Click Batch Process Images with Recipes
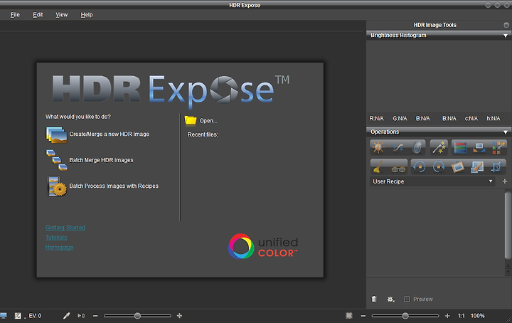Screen dimensions: 512x323 (114, 186)
